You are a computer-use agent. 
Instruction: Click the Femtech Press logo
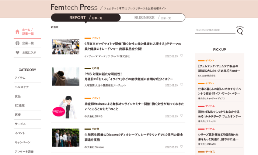74,7
